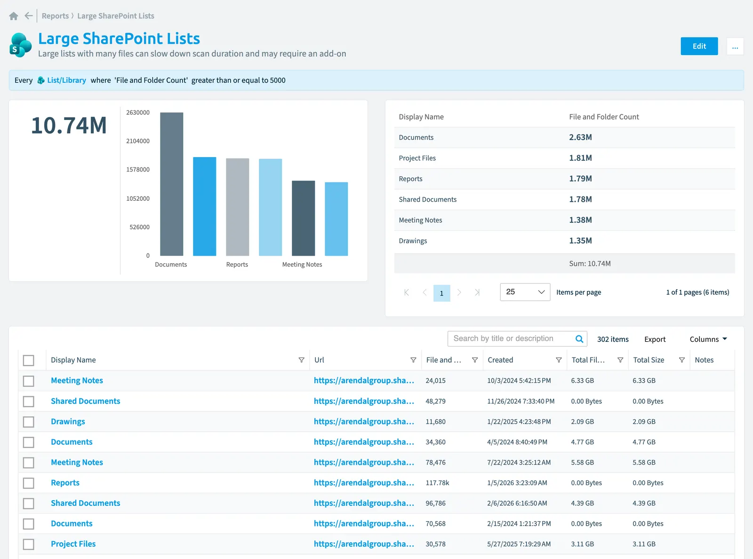The height and width of the screenshot is (559, 753).
Task: Check the box for Drawings row
Action: [29, 422]
